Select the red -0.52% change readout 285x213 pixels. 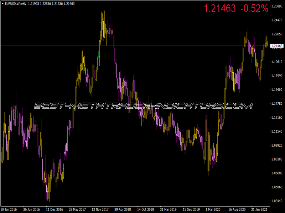pos(254,8)
